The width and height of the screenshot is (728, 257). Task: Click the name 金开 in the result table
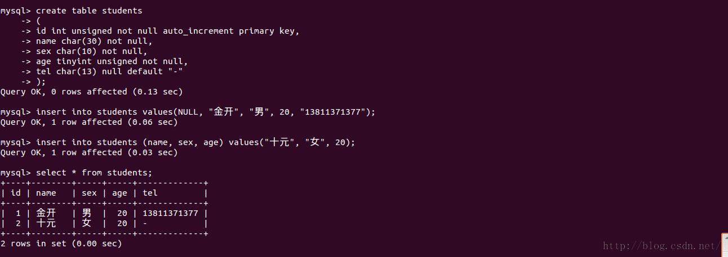[x=46, y=213]
